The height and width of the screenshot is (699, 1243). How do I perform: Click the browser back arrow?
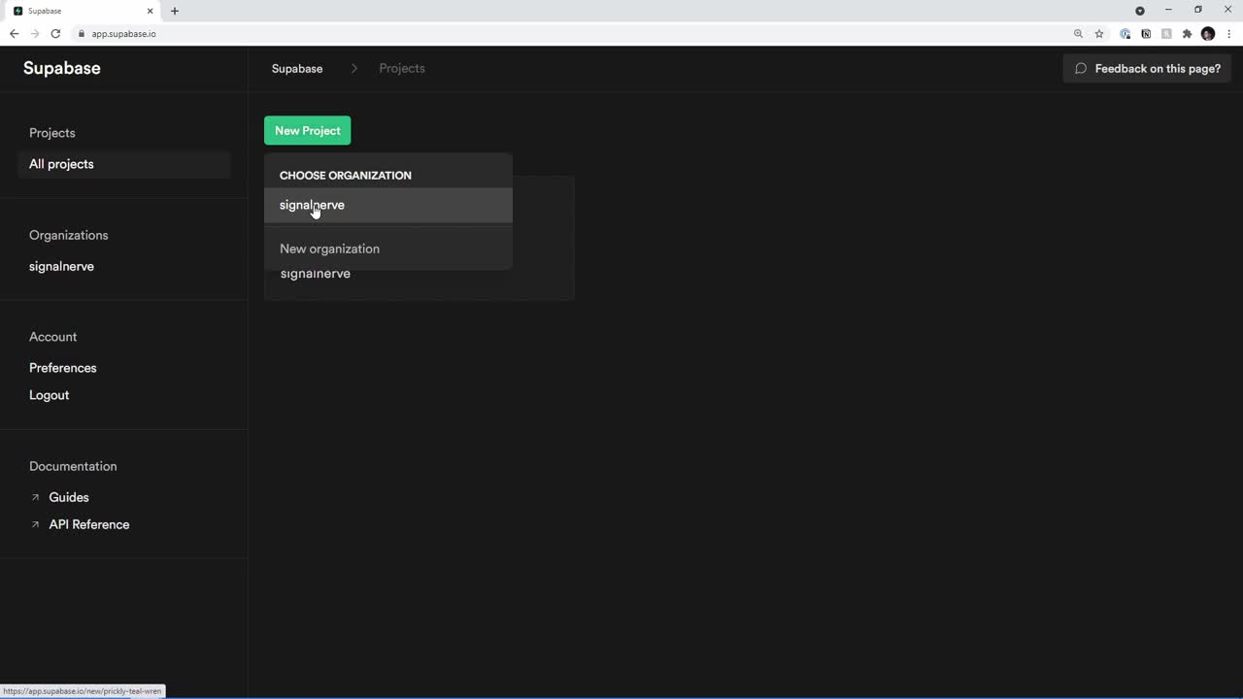click(14, 34)
